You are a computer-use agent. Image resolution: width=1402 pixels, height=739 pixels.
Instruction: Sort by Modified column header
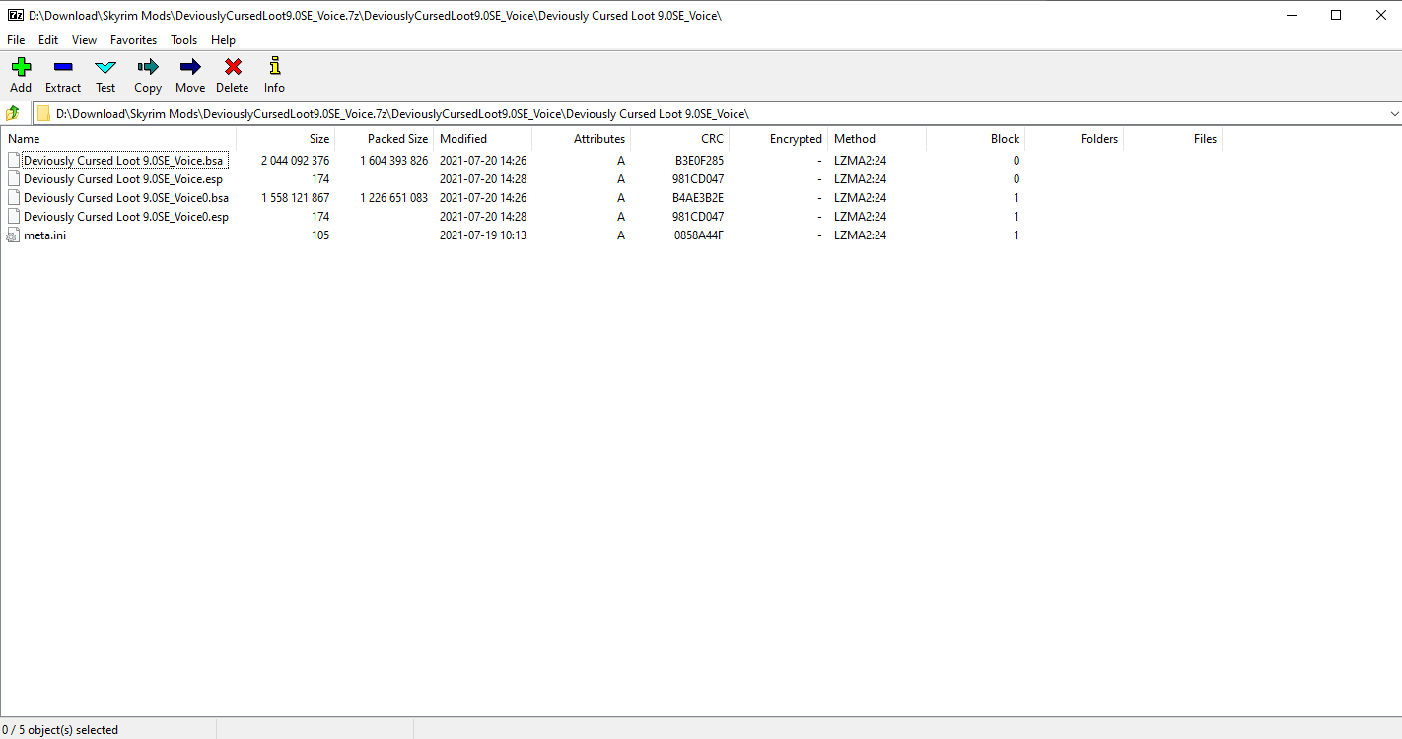(483, 139)
